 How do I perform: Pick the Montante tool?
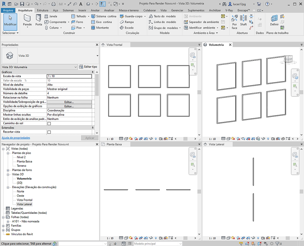point(100,28)
